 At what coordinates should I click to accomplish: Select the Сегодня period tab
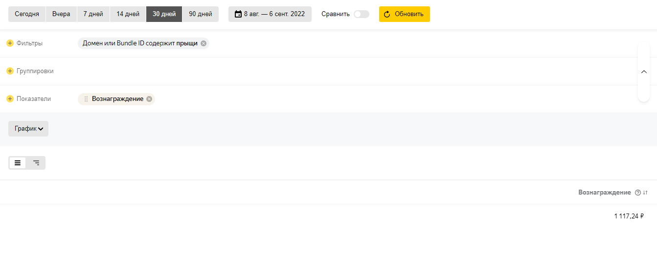[x=27, y=14]
